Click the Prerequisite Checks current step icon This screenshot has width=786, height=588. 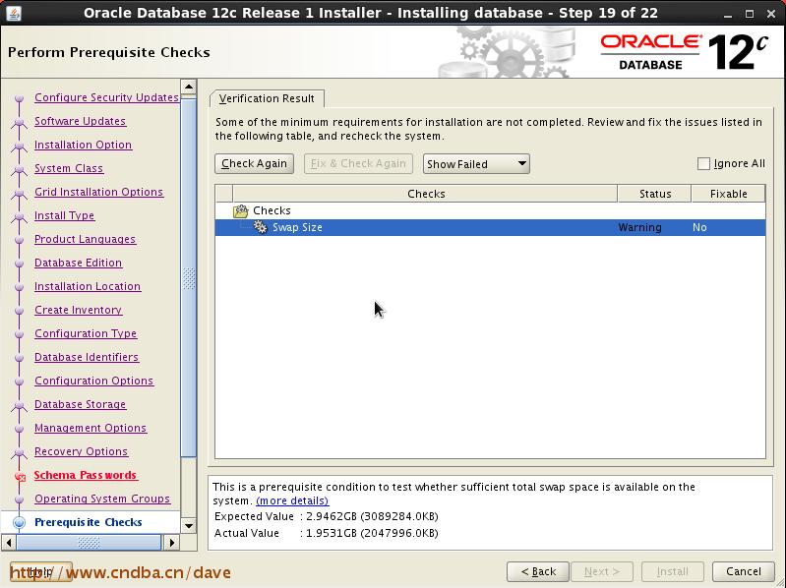click(19, 522)
